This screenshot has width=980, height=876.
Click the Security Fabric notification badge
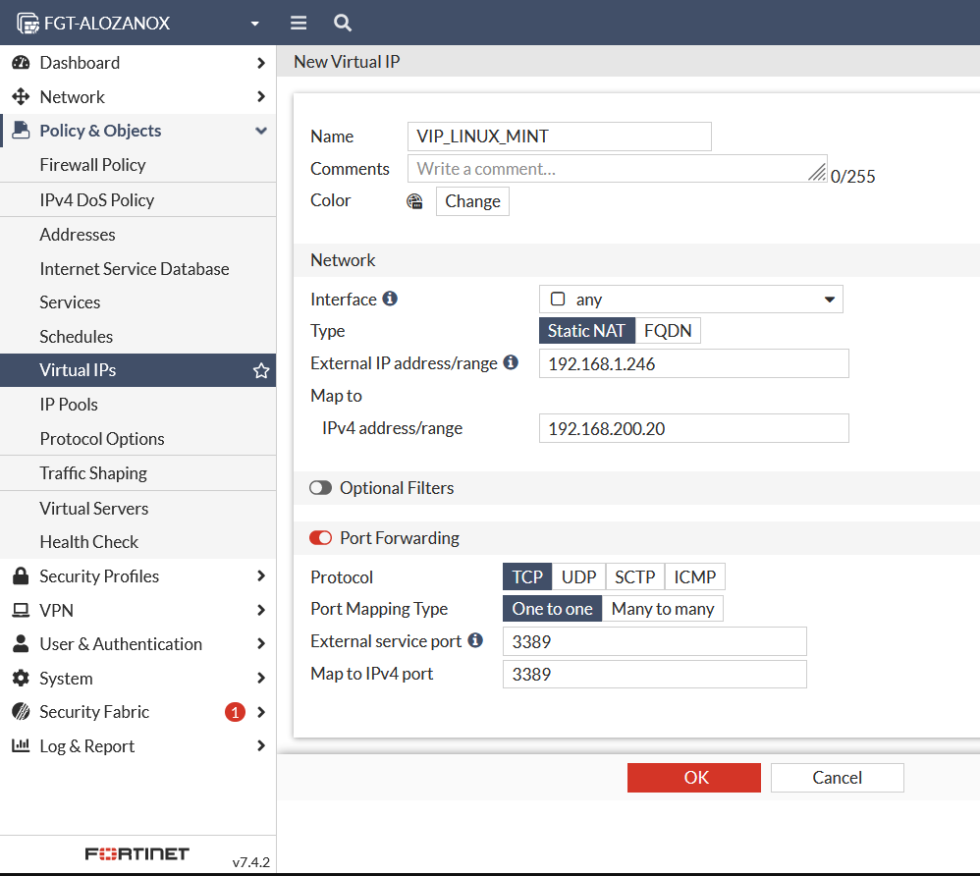[x=234, y=711]
